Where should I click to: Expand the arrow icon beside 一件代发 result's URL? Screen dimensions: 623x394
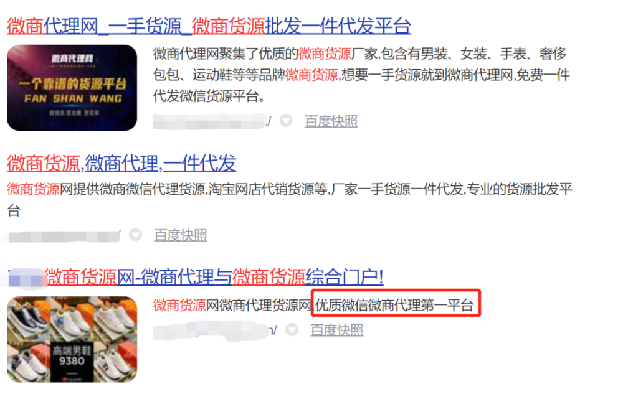(x=135, y=235)
